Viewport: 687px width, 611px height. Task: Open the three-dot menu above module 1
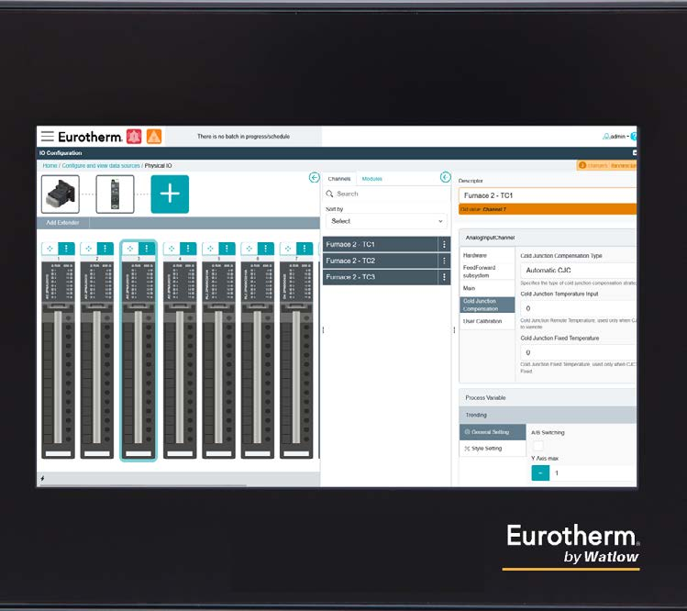click(67, 249)
